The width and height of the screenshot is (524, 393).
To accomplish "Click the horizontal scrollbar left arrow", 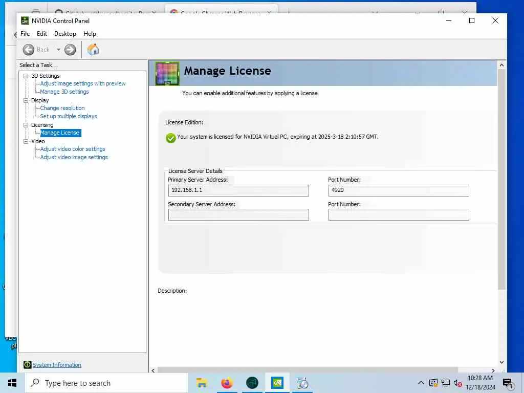I will pos(153,370).
